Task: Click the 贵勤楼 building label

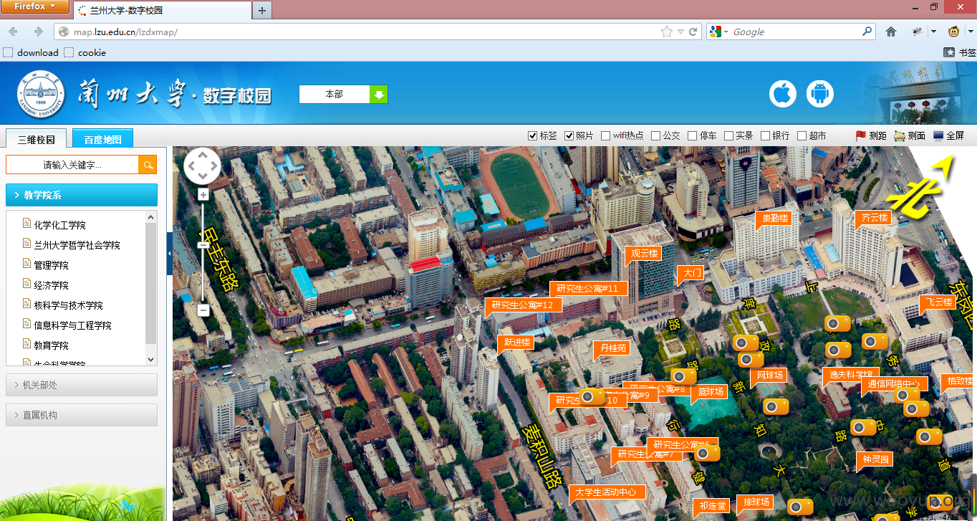Action: (x=774, y=218)
